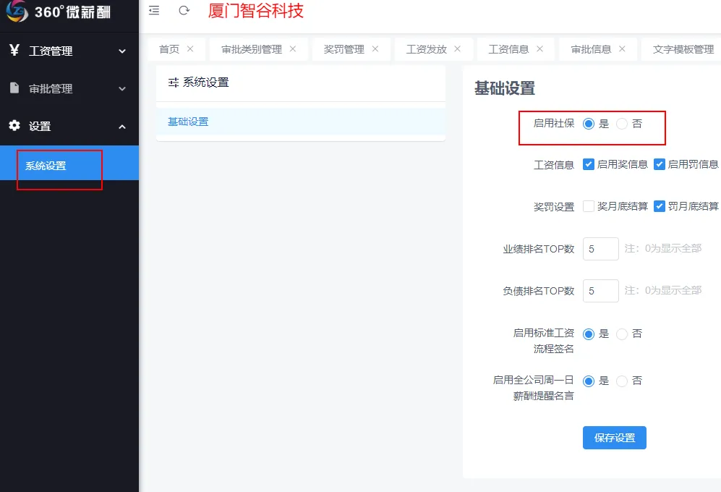
Task: Expand the 工资管理 sidebar menu
Action: click(x=69, y=51)
